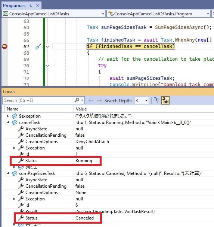Select the $exception row

point(109,116)
